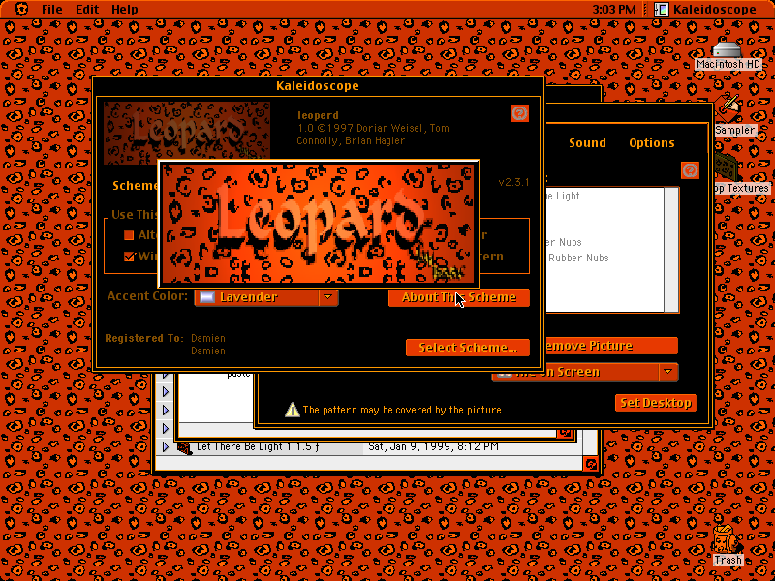Click the Select Scheme... button
Image resolution: width=775 pixels, height=581 pixels.
click(x=468, y=348)
